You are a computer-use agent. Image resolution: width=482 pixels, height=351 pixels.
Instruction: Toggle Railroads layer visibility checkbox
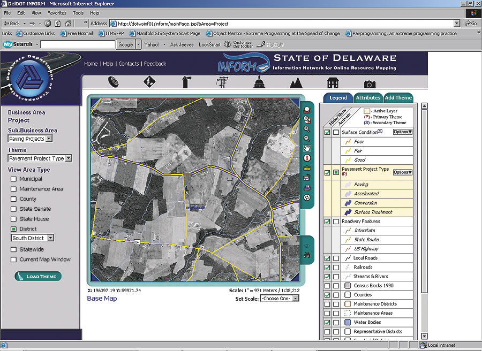coord(327,267)
